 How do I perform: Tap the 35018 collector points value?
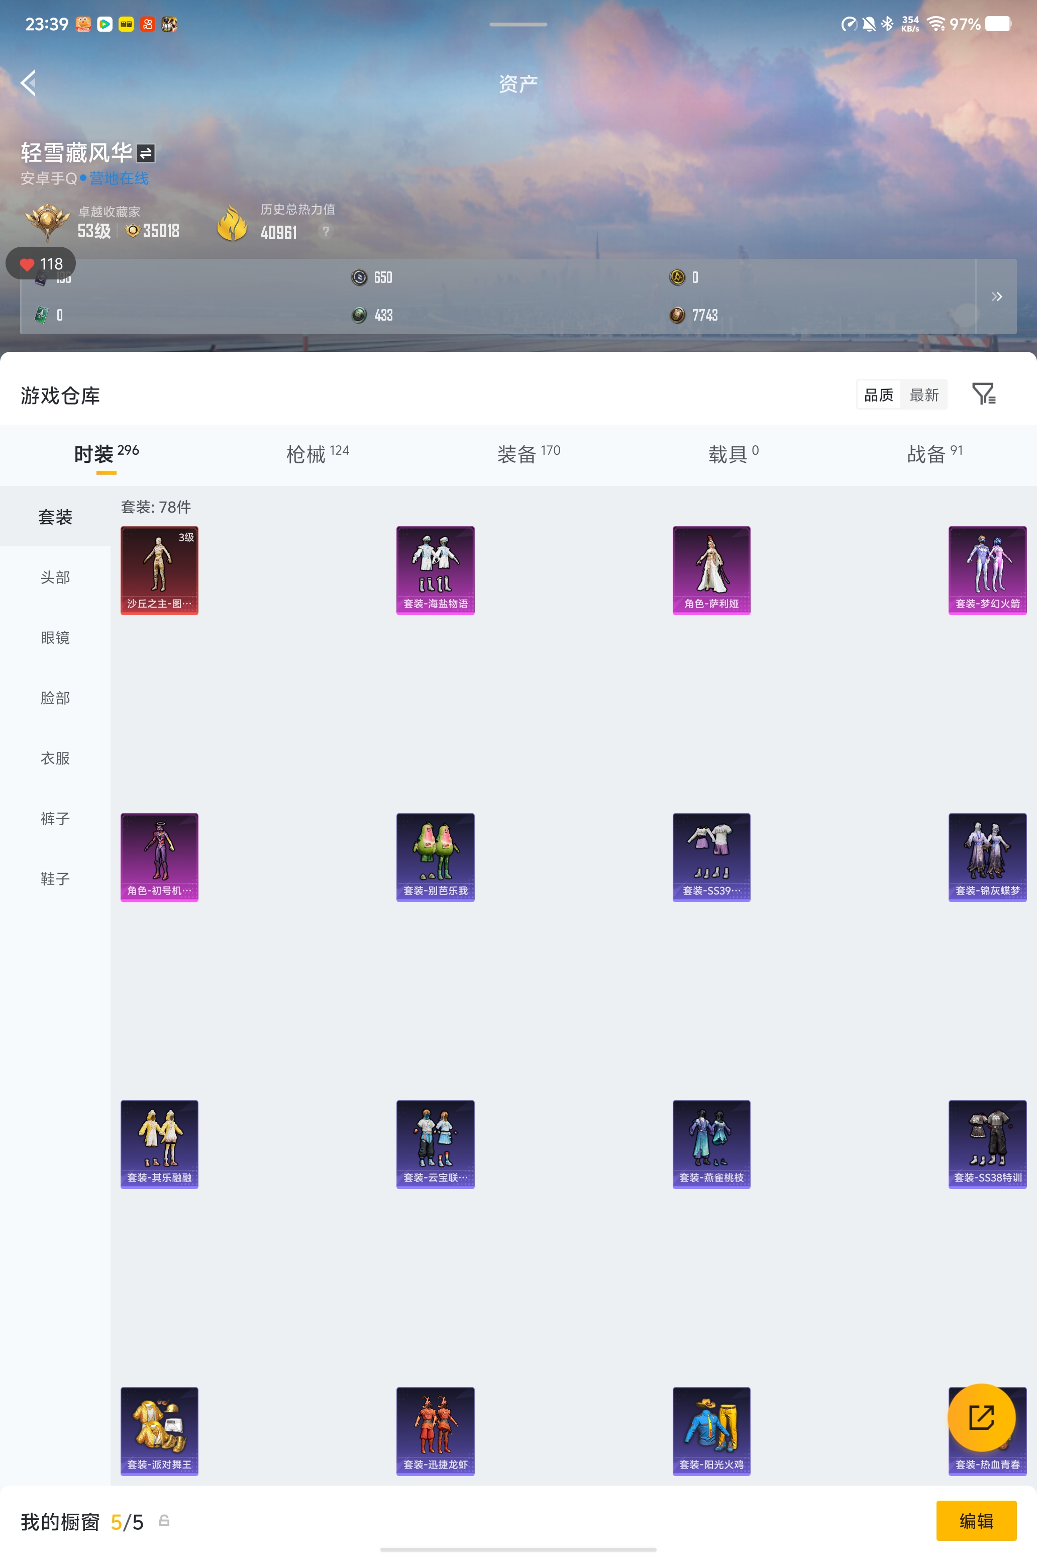(x=161, y=231)
